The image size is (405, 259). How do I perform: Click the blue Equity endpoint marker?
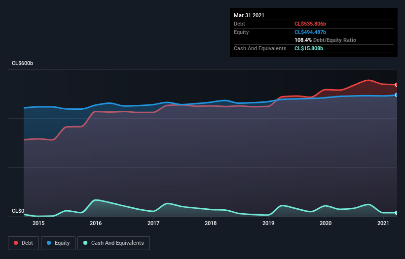pos(397,95)
